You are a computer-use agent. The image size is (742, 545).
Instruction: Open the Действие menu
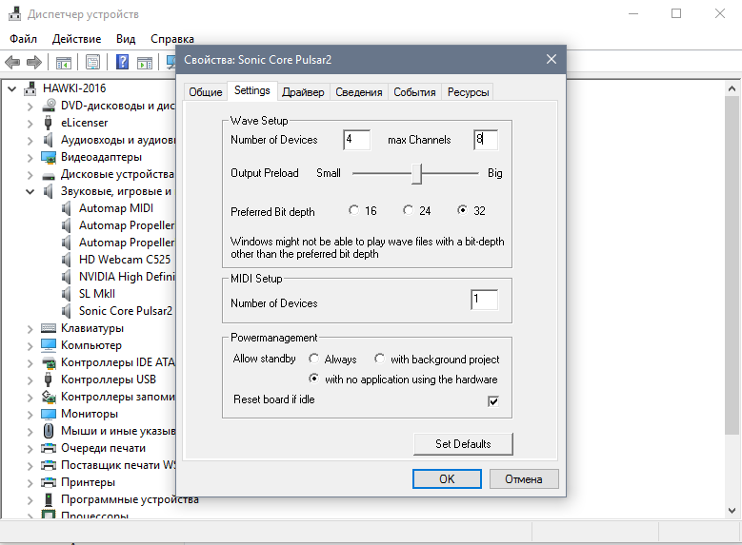76,39
